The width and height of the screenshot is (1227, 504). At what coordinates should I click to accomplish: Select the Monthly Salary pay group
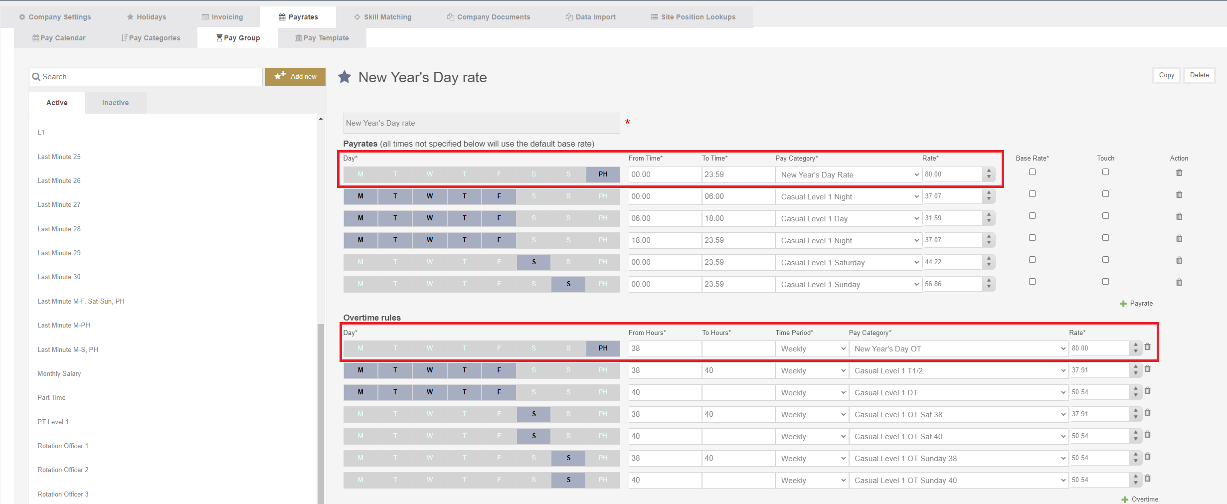[x=59, y=374]
